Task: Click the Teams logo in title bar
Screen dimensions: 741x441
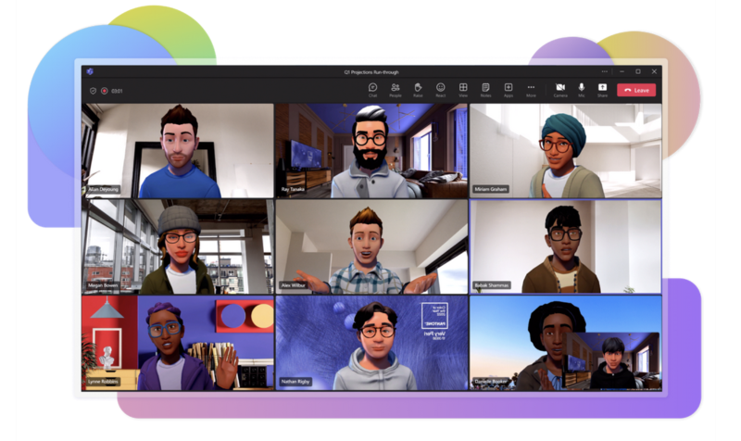Action: coord(90,71)
